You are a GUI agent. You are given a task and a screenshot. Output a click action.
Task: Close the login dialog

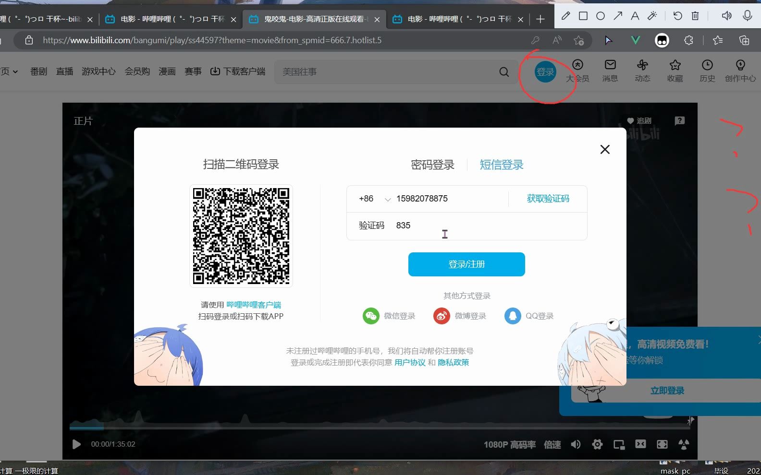(x=605, y=150)
